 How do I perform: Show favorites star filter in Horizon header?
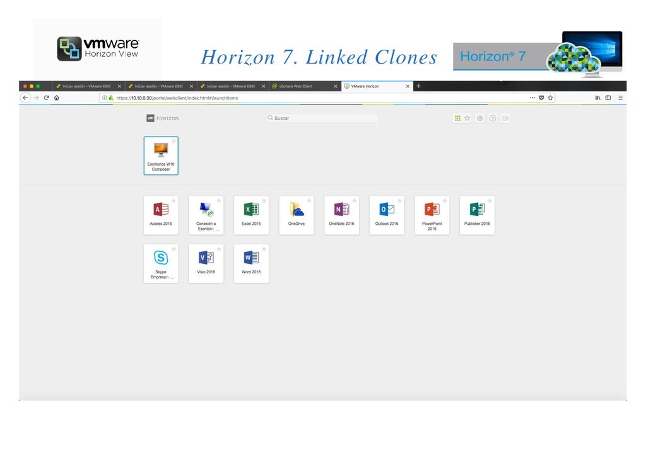pyautogui.click(x=467, y=118)
